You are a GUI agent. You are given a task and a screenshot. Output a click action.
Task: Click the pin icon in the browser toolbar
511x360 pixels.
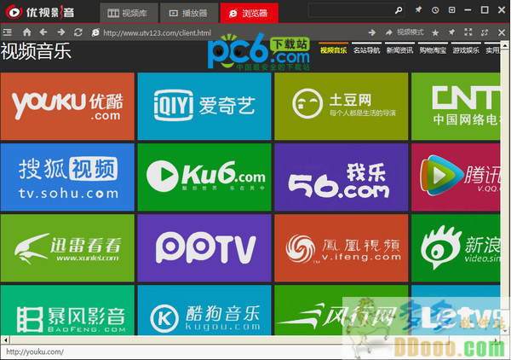point(451,32)
